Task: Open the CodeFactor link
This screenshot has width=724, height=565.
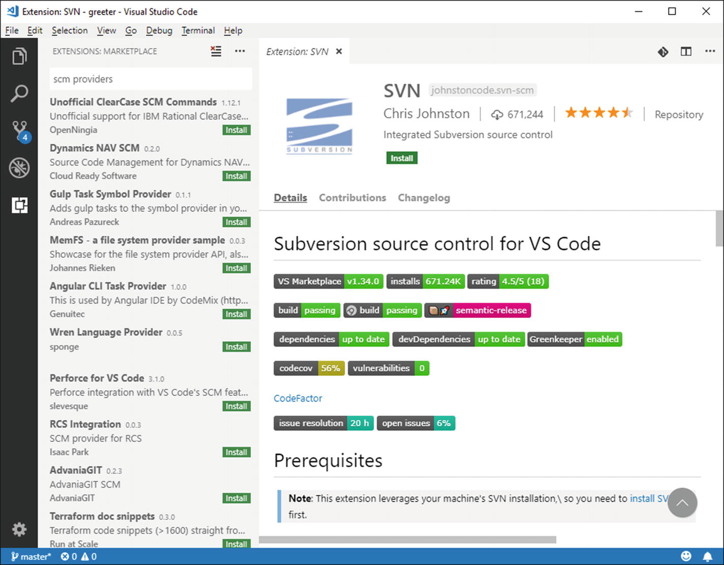Action: [298, 398]
